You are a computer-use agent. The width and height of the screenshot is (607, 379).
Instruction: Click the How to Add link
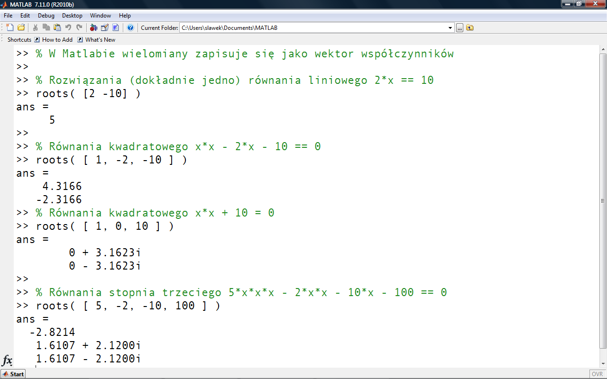click(x=57, y=40)
